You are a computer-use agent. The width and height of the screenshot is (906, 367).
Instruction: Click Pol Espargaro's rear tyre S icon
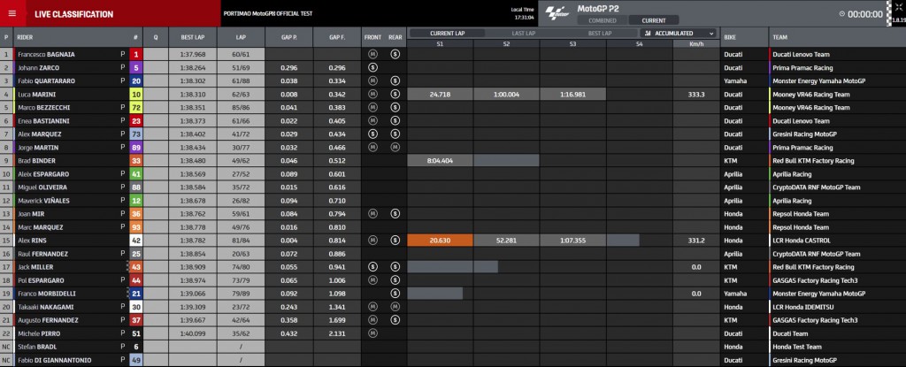pos(395,280)
